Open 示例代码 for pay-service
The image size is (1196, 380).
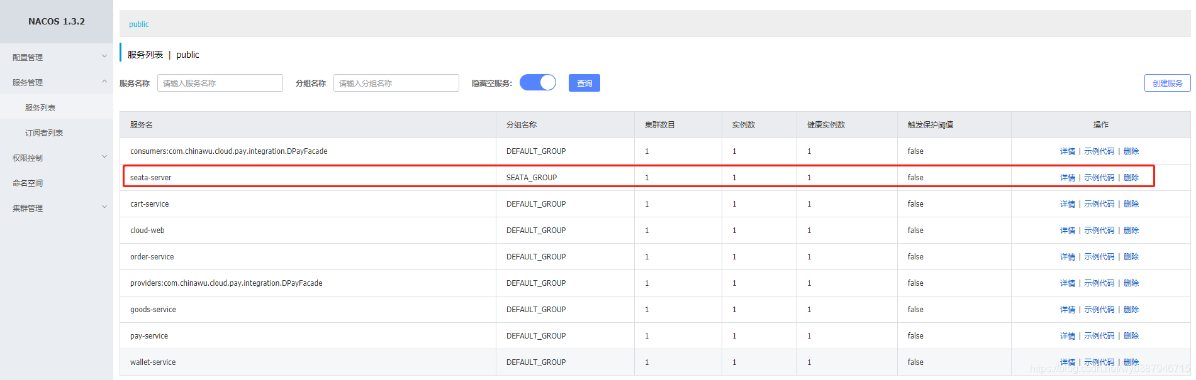coord(1099,336)
